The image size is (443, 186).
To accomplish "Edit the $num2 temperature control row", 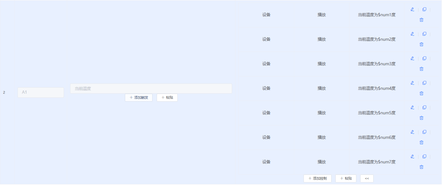I will pos(412,34).
